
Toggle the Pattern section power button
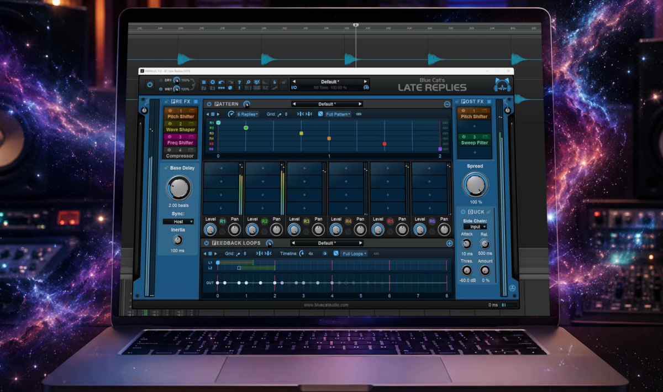point(209,104)
